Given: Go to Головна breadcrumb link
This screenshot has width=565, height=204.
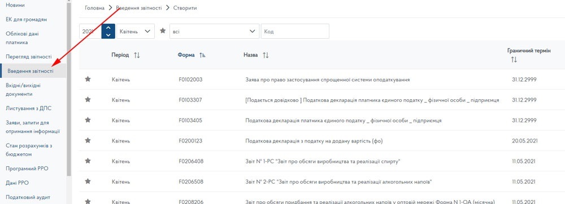Looking at the screenshot, I should click(95, 8).
